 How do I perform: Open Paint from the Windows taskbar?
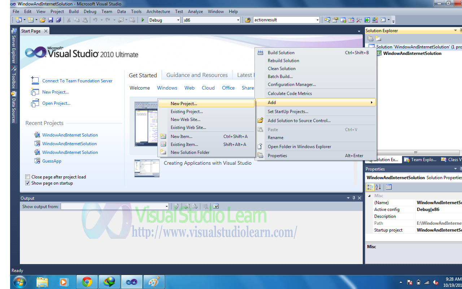(154, 282)
